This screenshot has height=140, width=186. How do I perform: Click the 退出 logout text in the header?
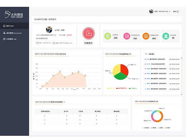[x=175, y=11]
